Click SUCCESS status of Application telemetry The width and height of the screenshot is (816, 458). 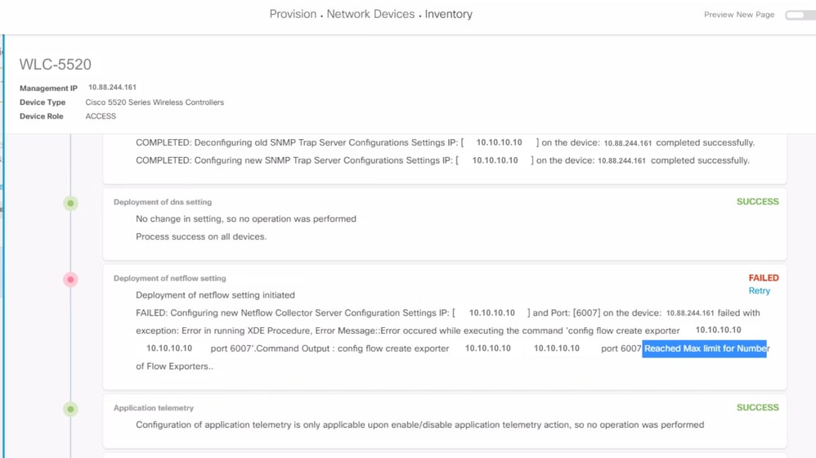(758, 407)
